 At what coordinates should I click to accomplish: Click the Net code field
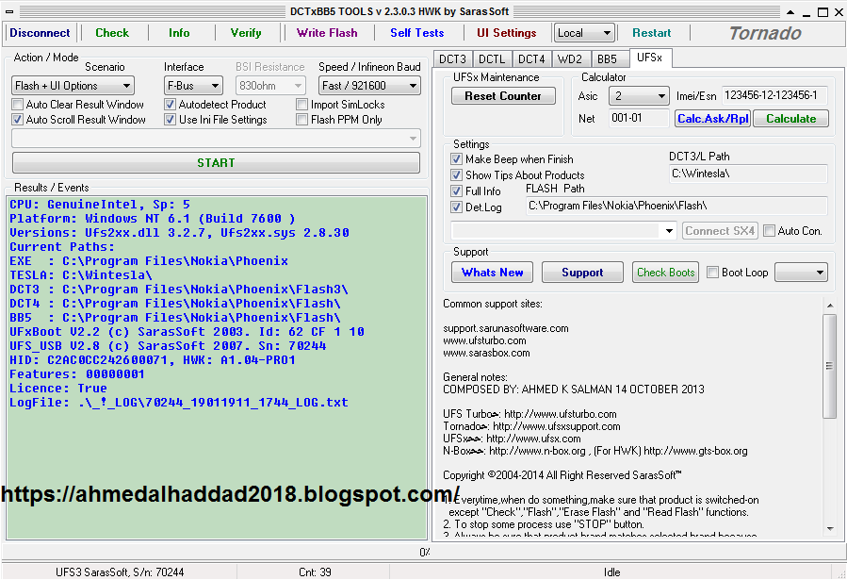[639, 118]
